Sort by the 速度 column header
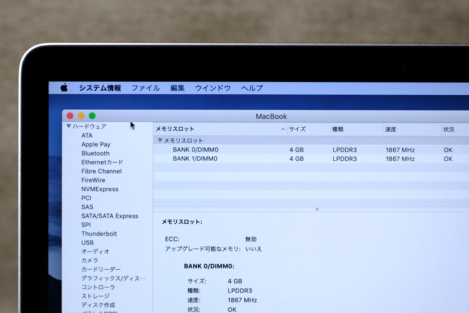The image size is (469, 313). point(391,129)
